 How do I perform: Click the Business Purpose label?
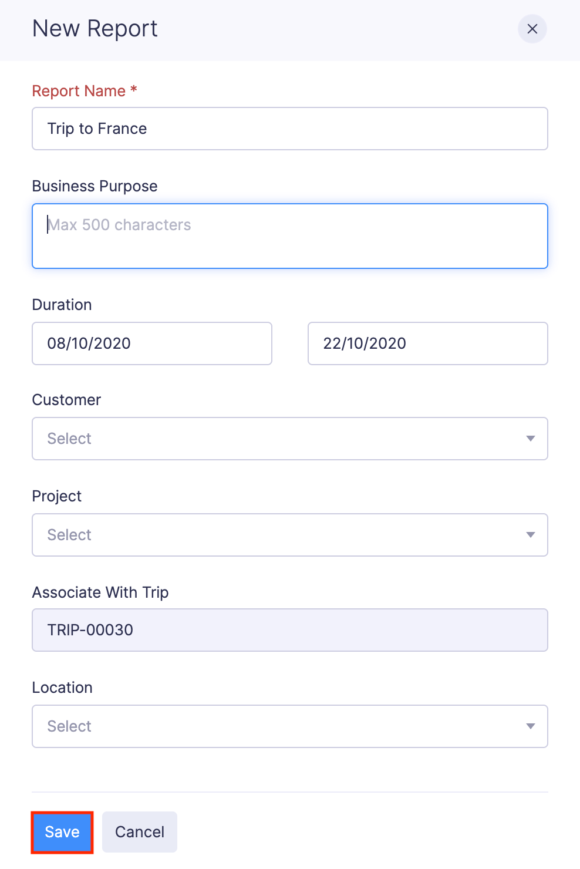[x=95, y=186]
